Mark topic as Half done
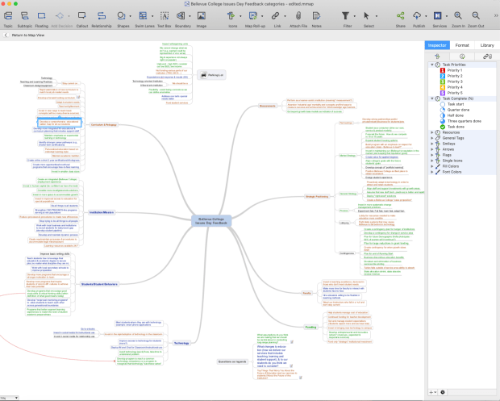The width and height of the screenshot is (500, 401). (452, 115)
